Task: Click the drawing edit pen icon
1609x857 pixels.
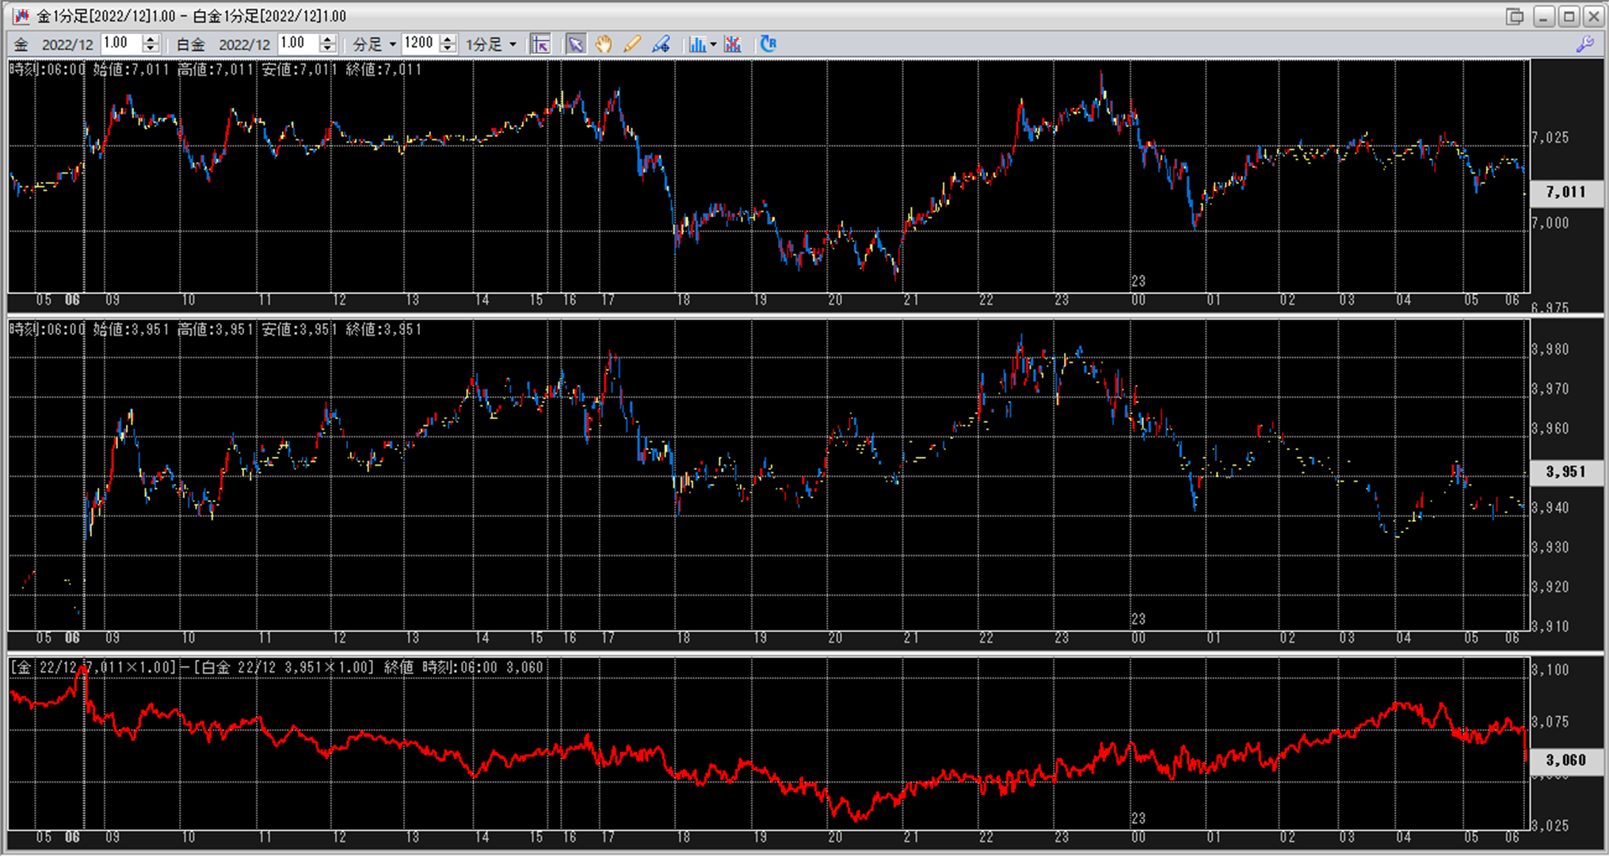Action: [662, 44]
